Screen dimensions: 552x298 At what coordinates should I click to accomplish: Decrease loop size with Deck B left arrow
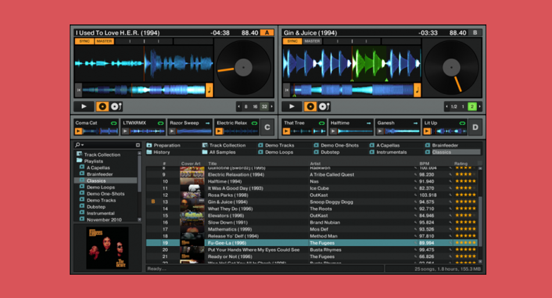(447, 107)
